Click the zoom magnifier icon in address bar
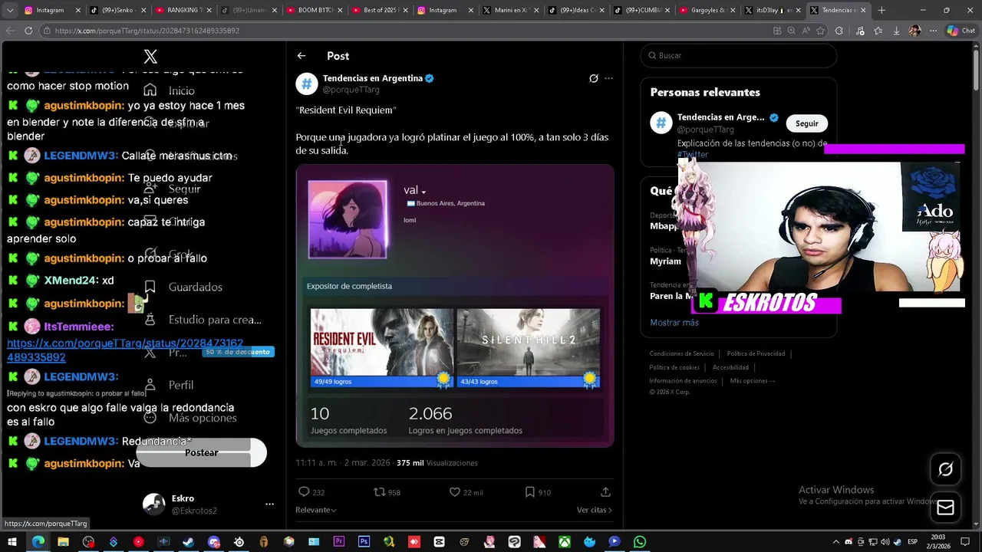Screen dimensions: 982x552 pyautogui.click(x=791, y=31)
